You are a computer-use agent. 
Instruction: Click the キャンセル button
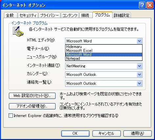tap(106, 133)
